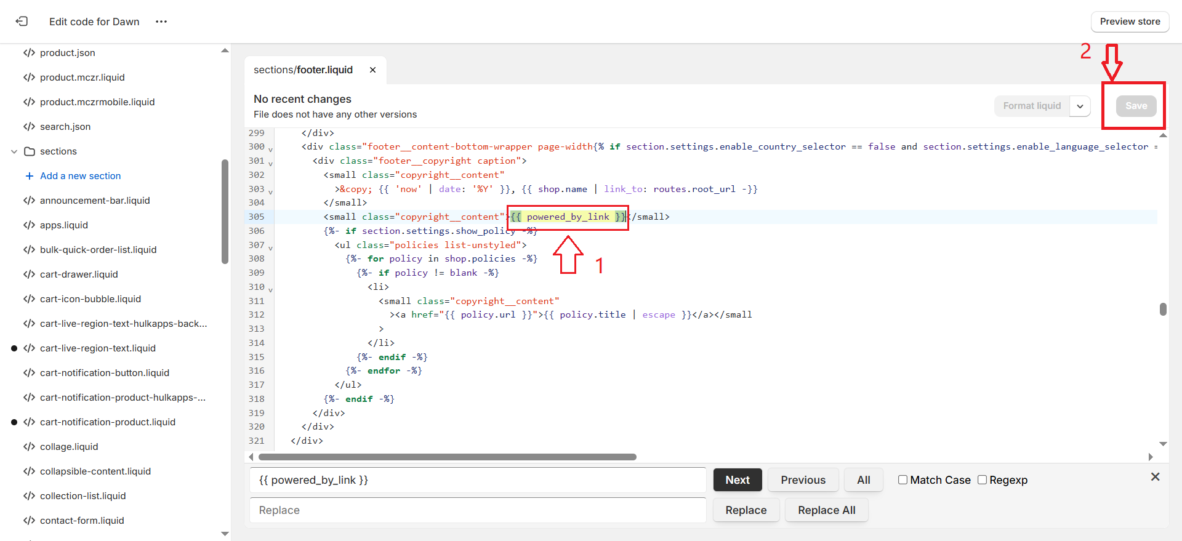
Task: Click the sections folder icon
Action: (29, 151)
